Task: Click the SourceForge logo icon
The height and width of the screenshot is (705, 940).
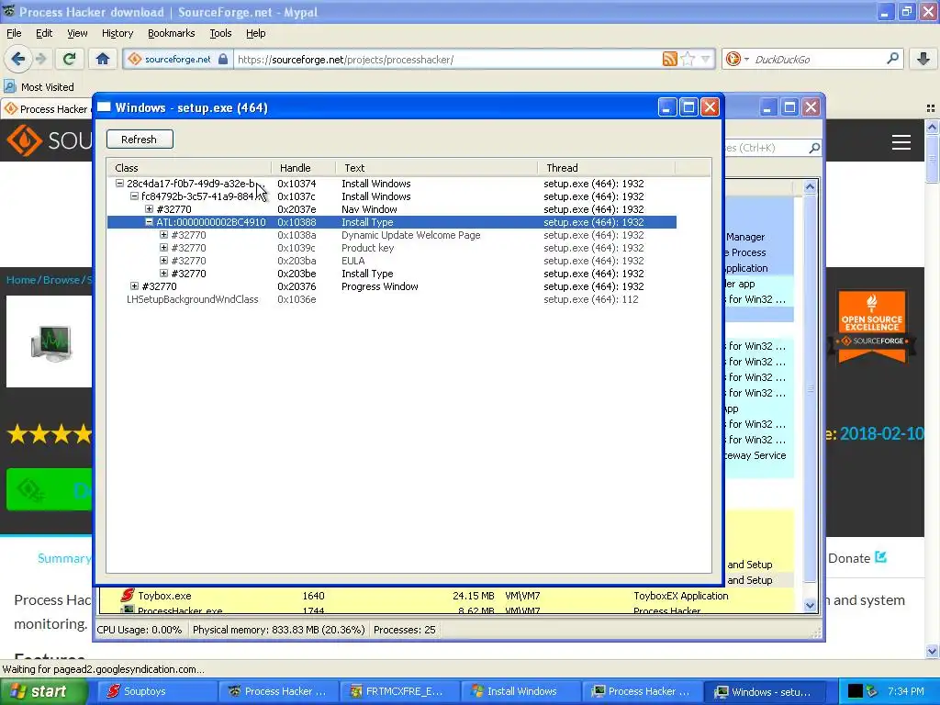Action: (x=25, y=140)
